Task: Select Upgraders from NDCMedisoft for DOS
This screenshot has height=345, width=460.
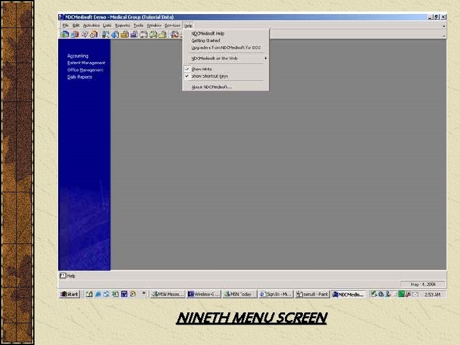Action: (226, 47)
